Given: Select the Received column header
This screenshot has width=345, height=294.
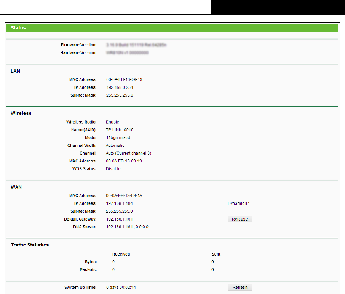Looking at the screenshot, I should click(121, 254).
